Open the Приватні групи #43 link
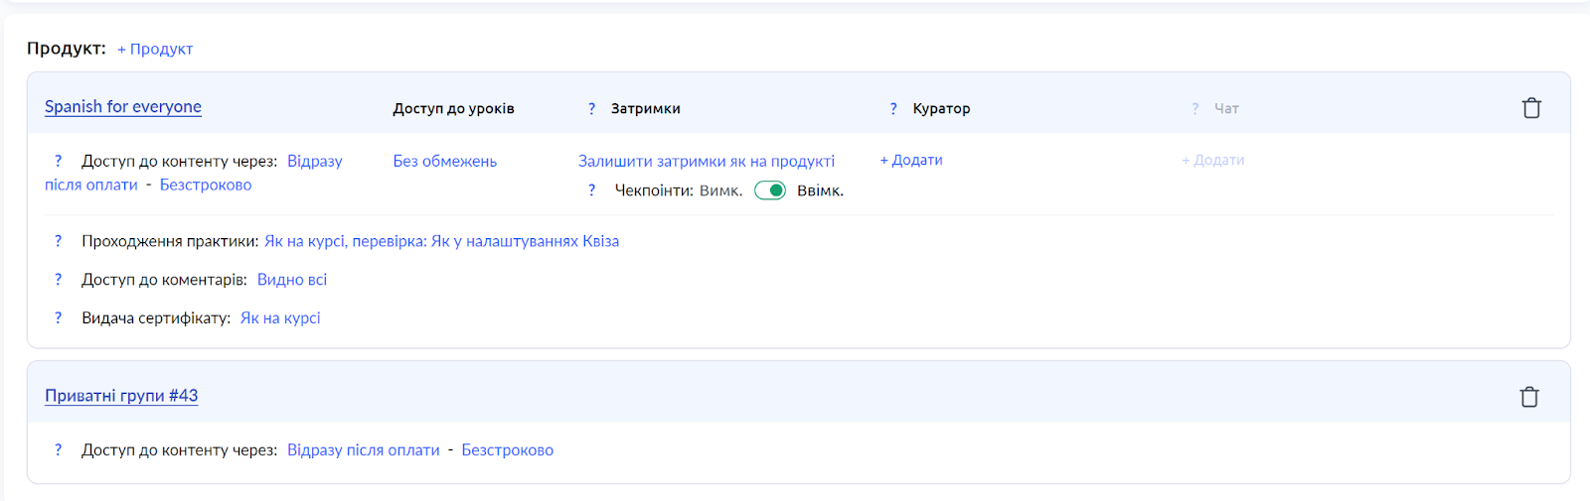 click(121, 396)
